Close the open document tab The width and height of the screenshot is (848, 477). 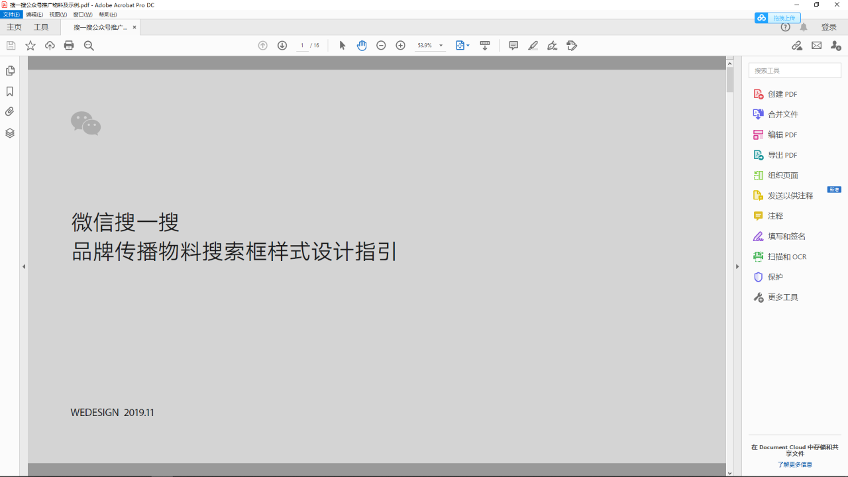pyautogui.click(x=134, y=27)
